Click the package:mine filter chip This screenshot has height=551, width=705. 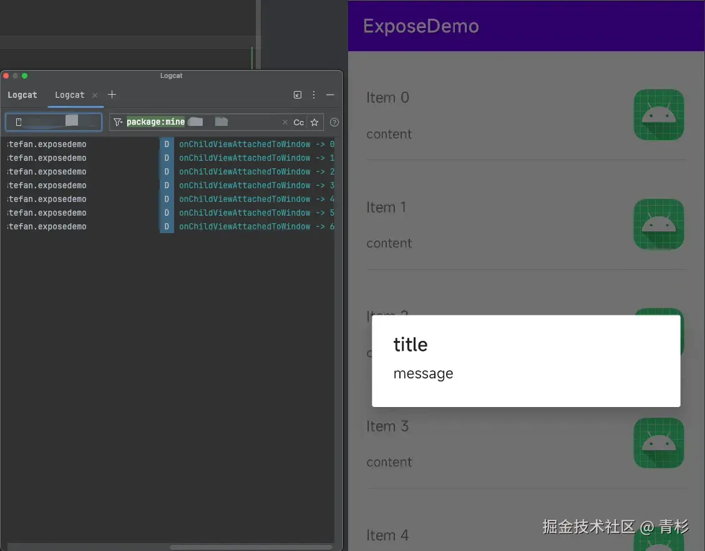click(155, 122)
